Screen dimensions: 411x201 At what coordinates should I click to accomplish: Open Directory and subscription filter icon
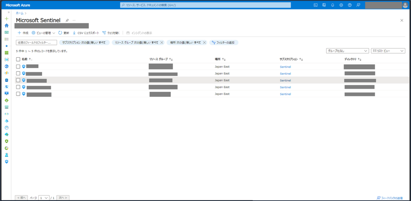pyautogui.click(x=324, y=5)
